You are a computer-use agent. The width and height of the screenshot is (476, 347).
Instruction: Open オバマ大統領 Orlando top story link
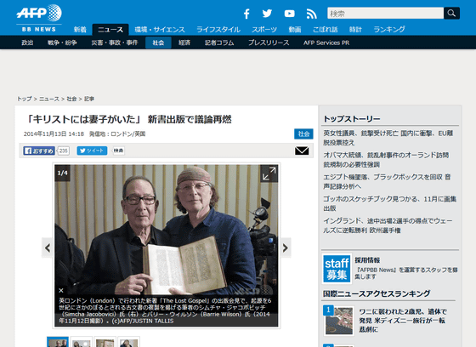click(x=386, y=160)
